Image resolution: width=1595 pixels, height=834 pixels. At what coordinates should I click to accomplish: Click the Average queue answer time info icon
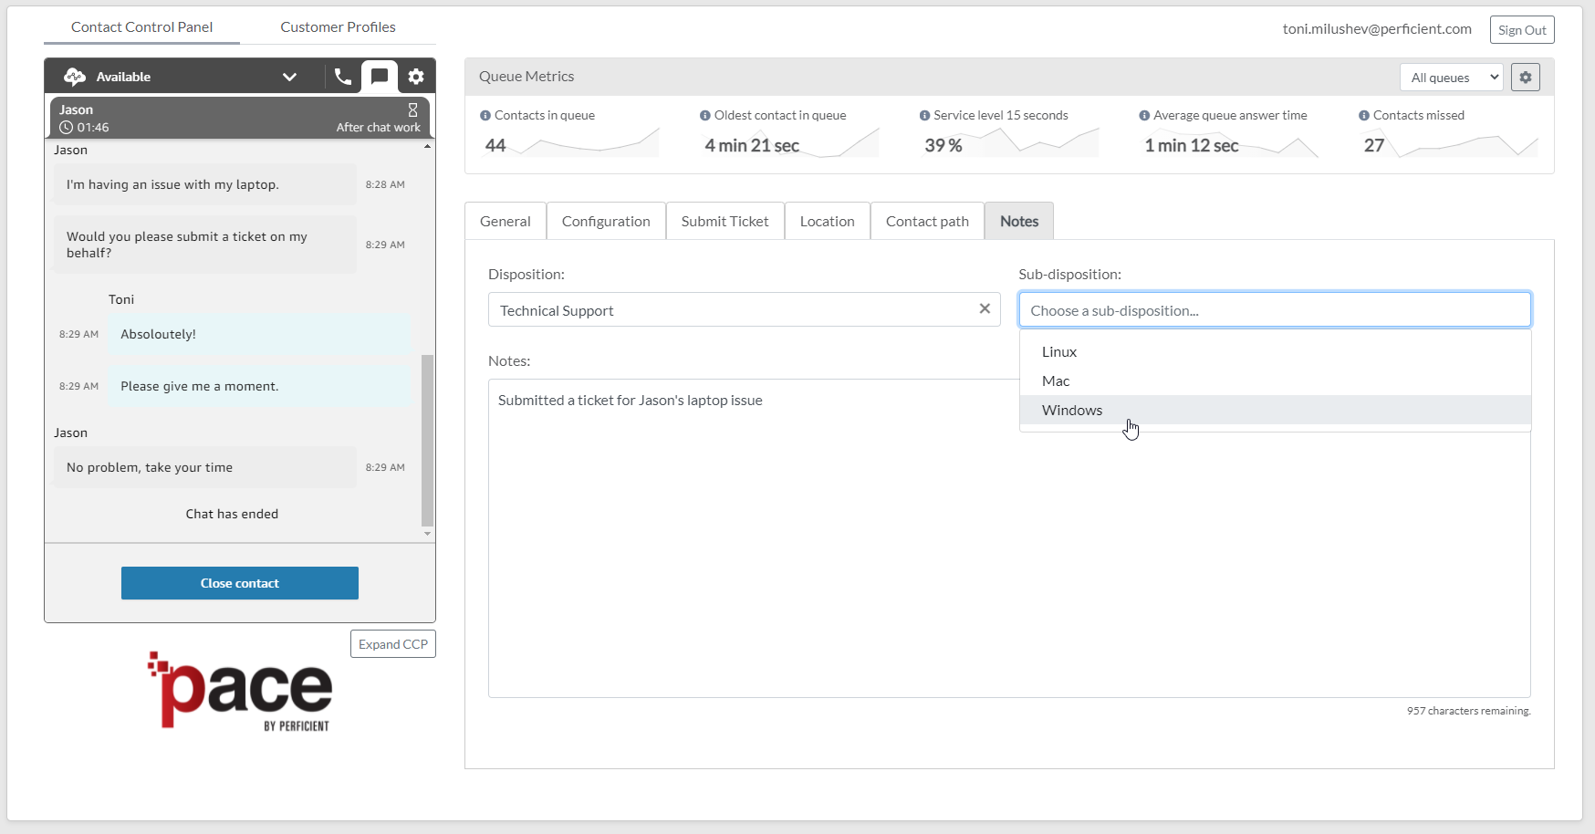click(1143, 115)
